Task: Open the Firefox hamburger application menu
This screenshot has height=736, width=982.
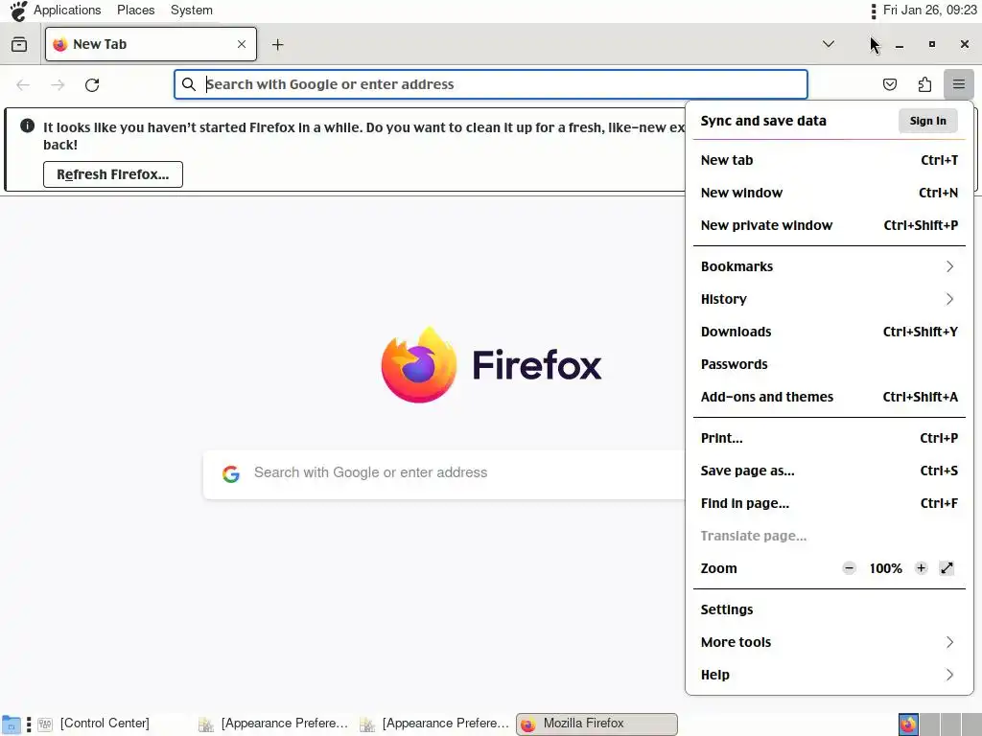Action: (x=958, y=84)
